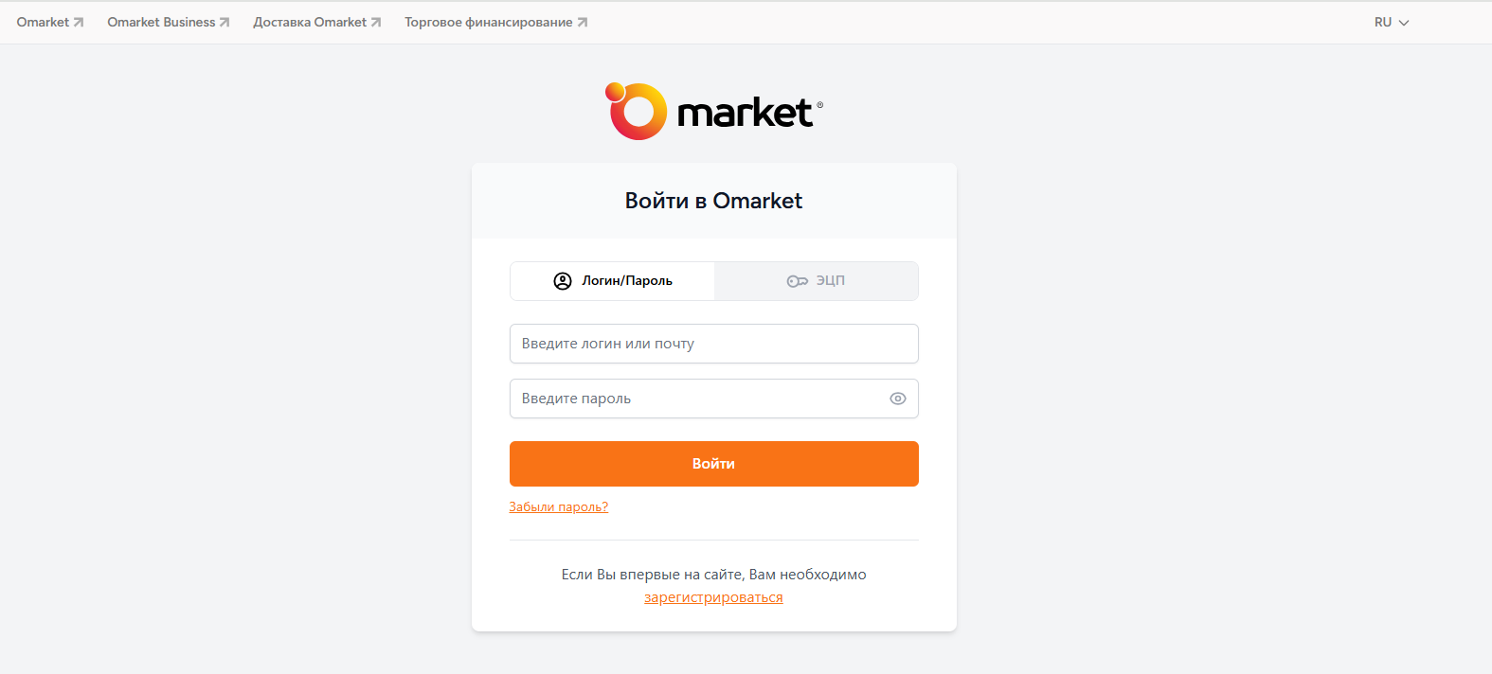Click the arrow icon beside Omarket Business
Viewport: 1492px width, 674px height.
click(227, 21)
